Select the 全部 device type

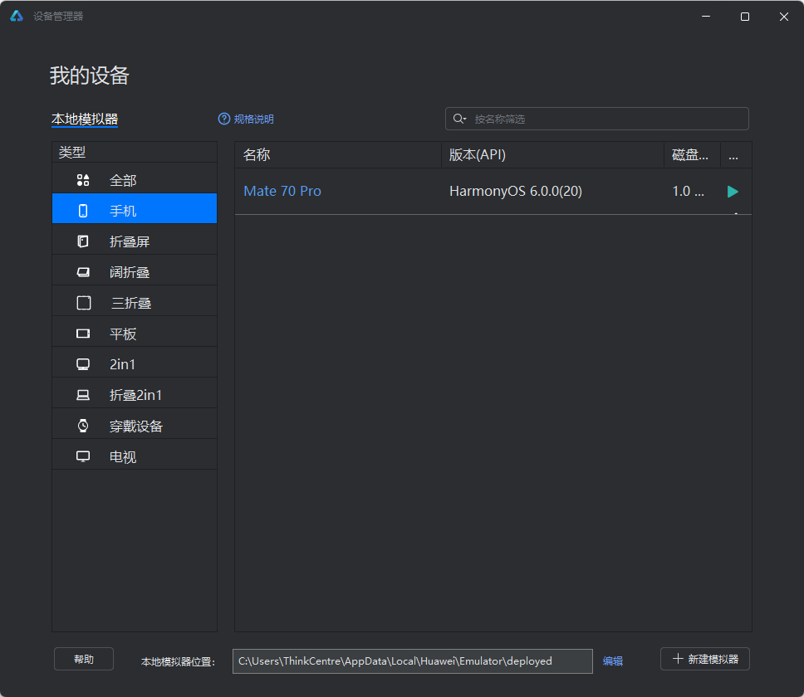[135, 180]
